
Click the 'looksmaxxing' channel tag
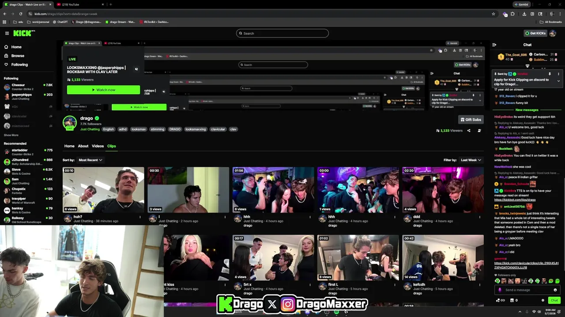click(196, 129)
